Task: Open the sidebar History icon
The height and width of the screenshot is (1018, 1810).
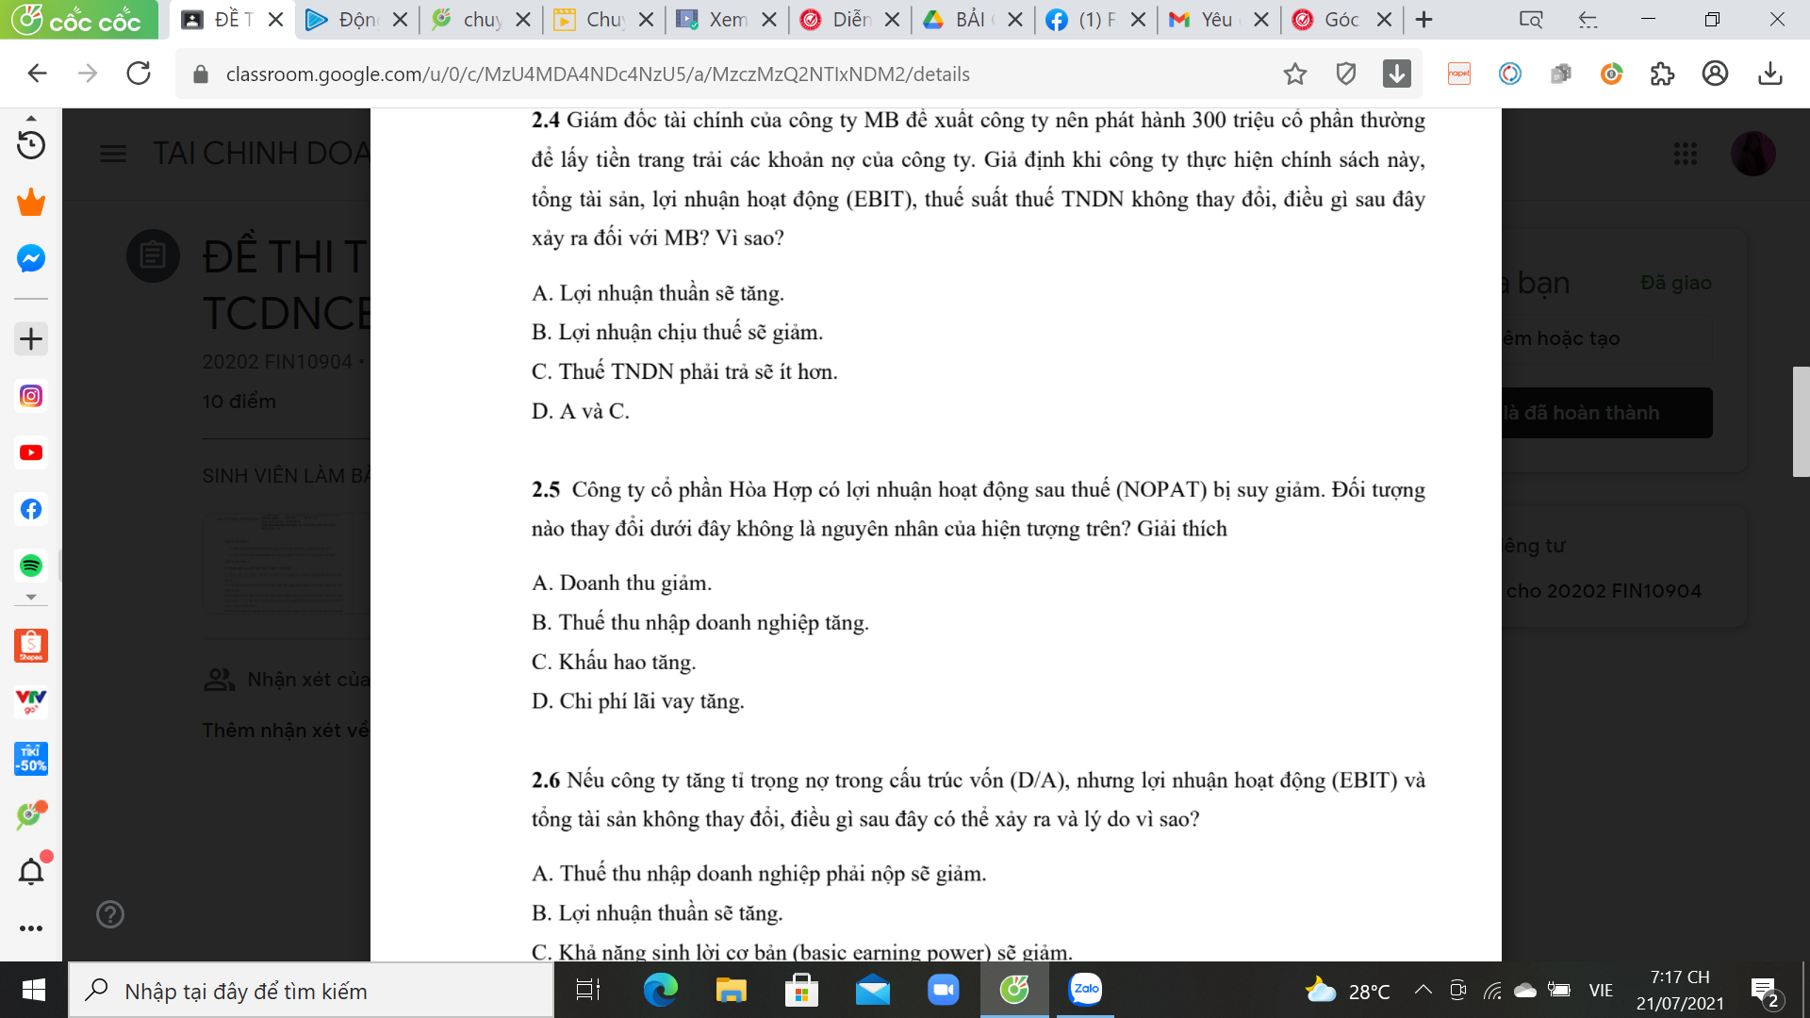Action: point(31,145)
